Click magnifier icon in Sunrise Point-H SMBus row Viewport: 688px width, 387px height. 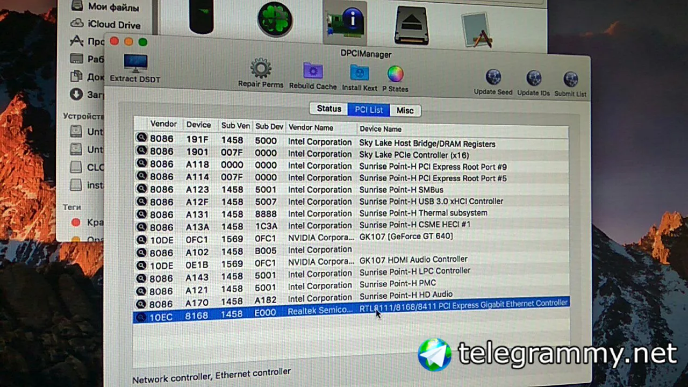pyautogui.click(x=141, y=189)
